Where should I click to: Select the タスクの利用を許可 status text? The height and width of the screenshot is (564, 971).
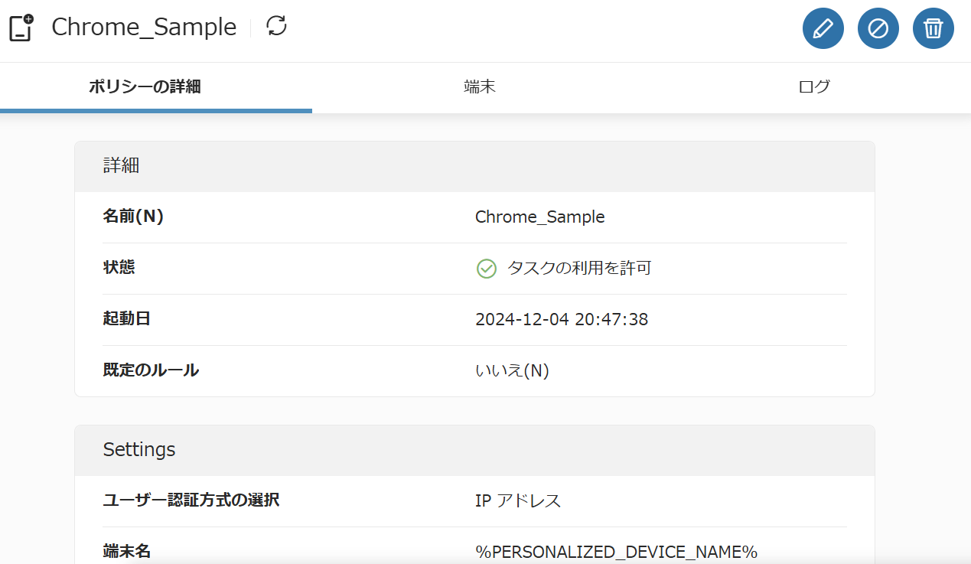tap(579, 268)
